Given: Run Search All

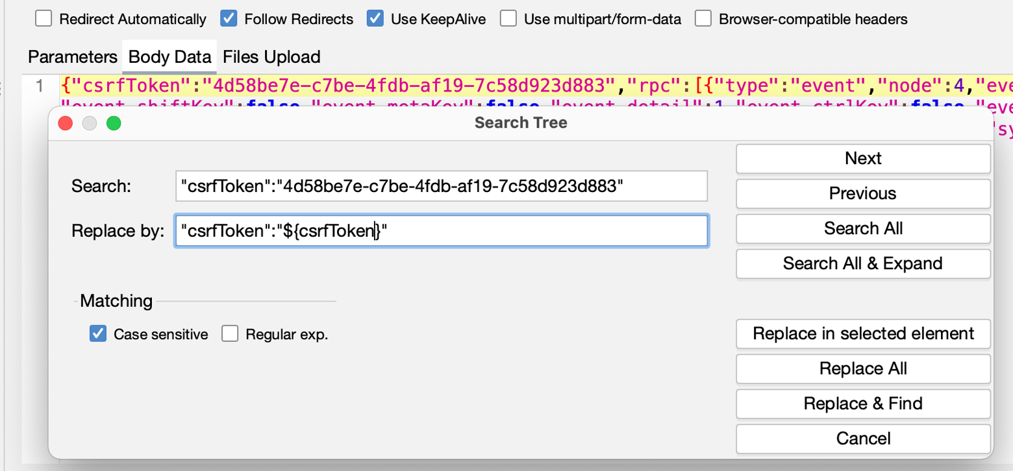Looking at the screenshot, I should coord(862,228).
